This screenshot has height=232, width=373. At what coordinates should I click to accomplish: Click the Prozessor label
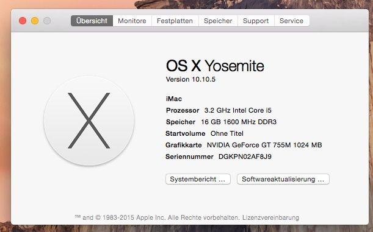coord(183,110)
